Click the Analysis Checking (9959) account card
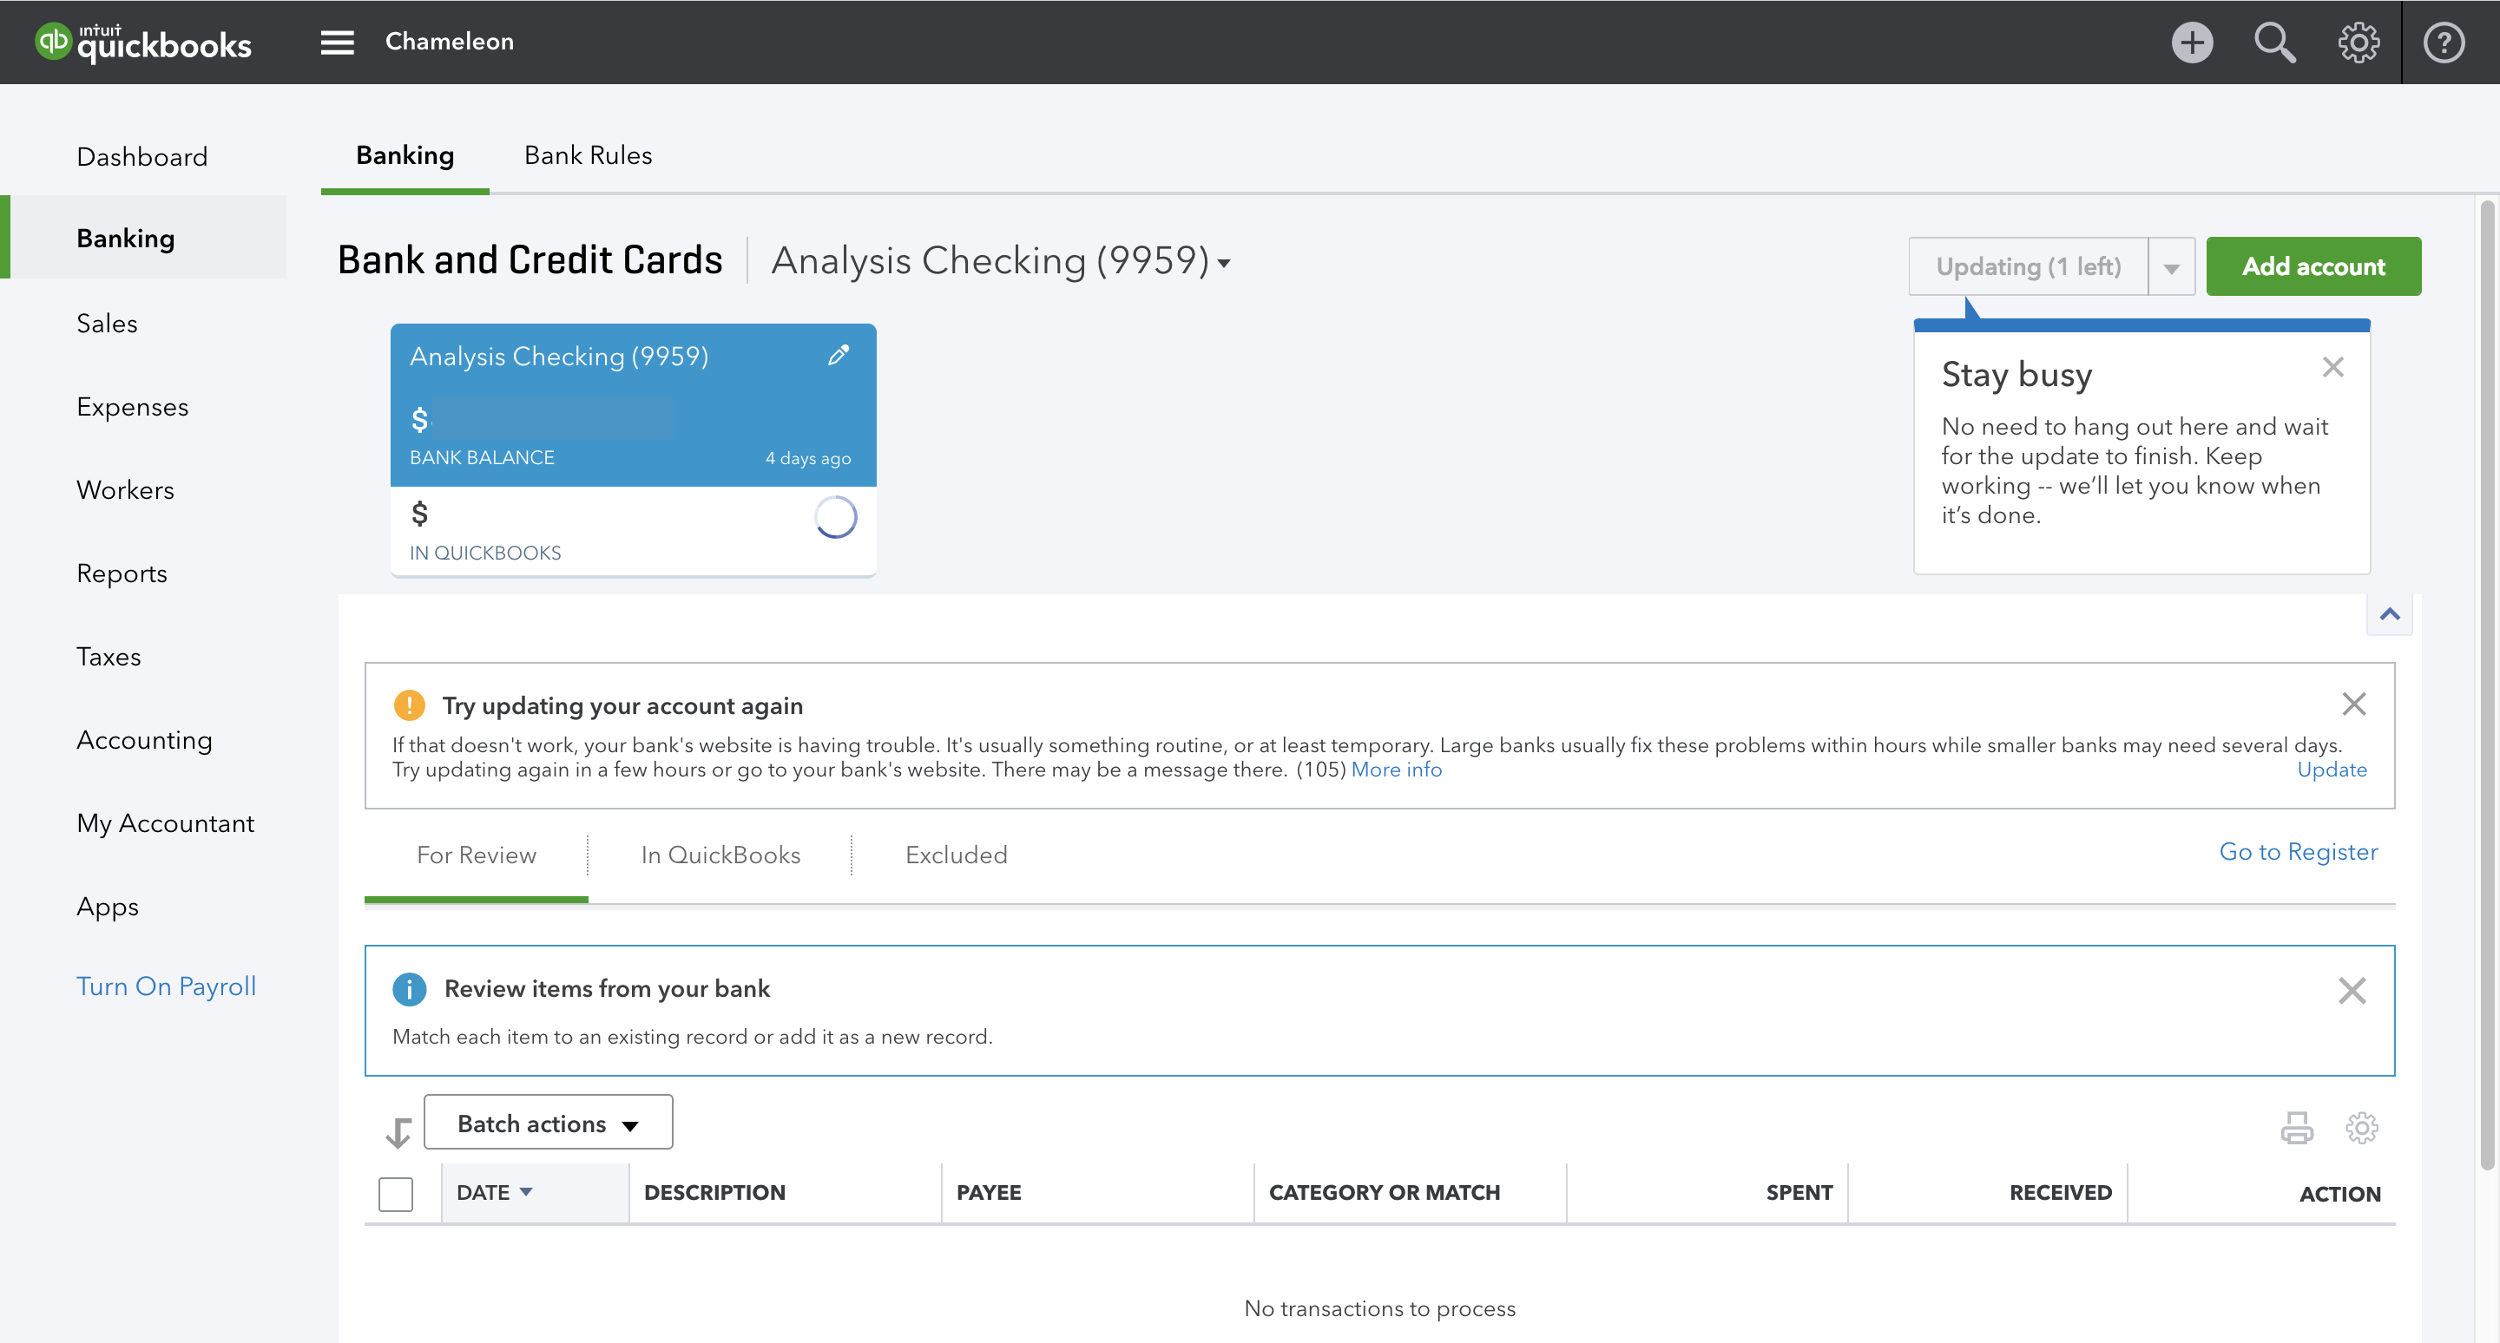2500x1343 pixels. coord(633,450)
